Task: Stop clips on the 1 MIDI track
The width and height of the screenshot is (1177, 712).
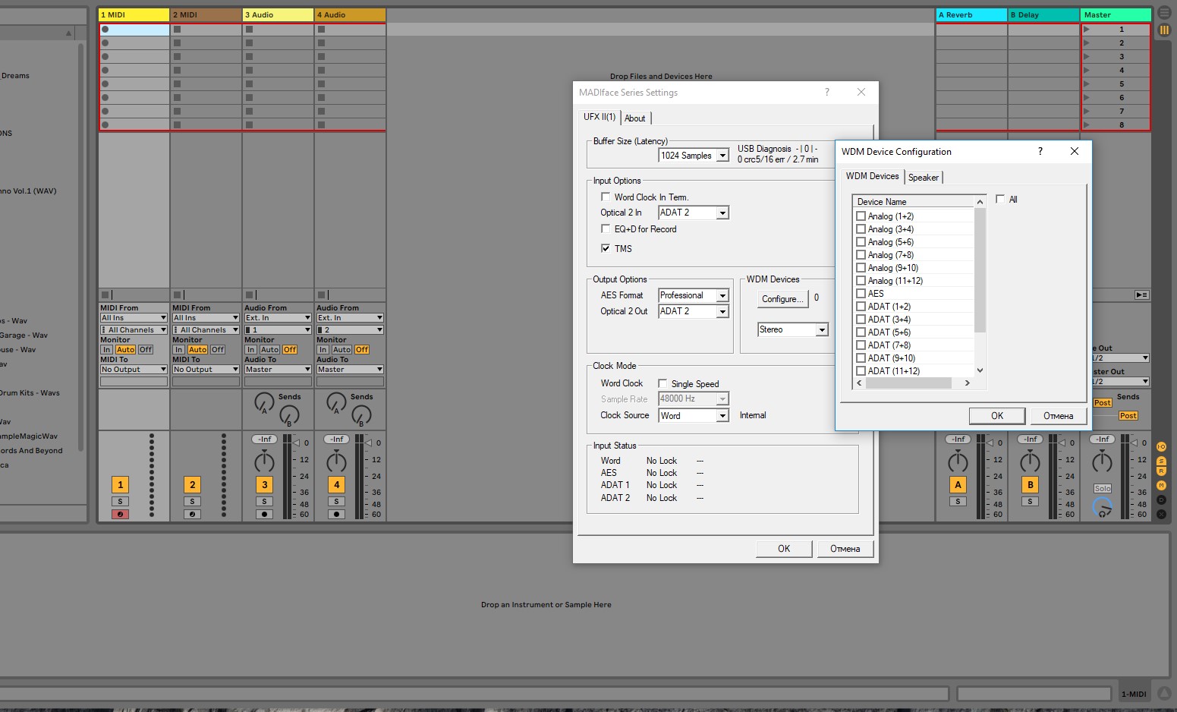Action: (x=105, y=295)
